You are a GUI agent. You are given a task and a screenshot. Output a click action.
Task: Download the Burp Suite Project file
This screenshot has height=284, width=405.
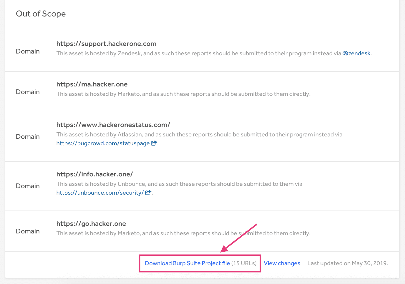(187, 263)
